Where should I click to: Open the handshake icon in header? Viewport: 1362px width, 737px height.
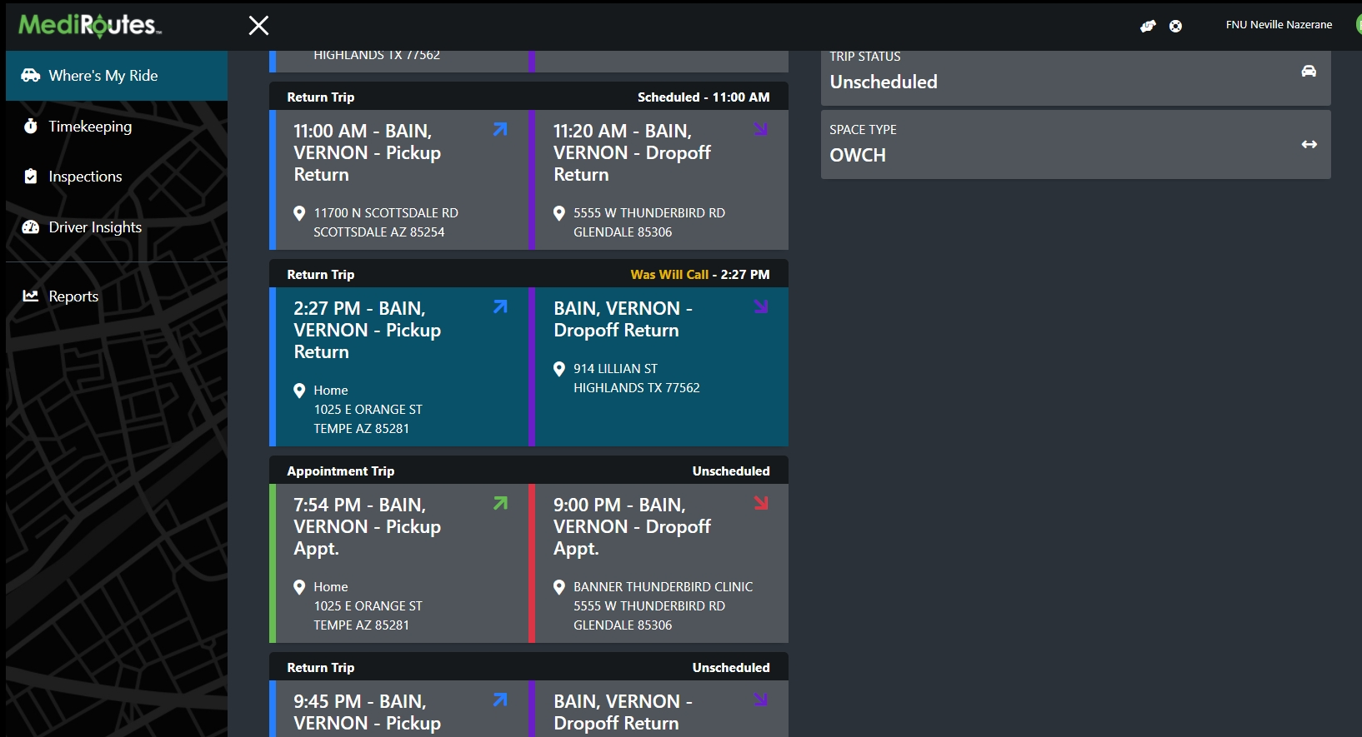coord(1148,26)
